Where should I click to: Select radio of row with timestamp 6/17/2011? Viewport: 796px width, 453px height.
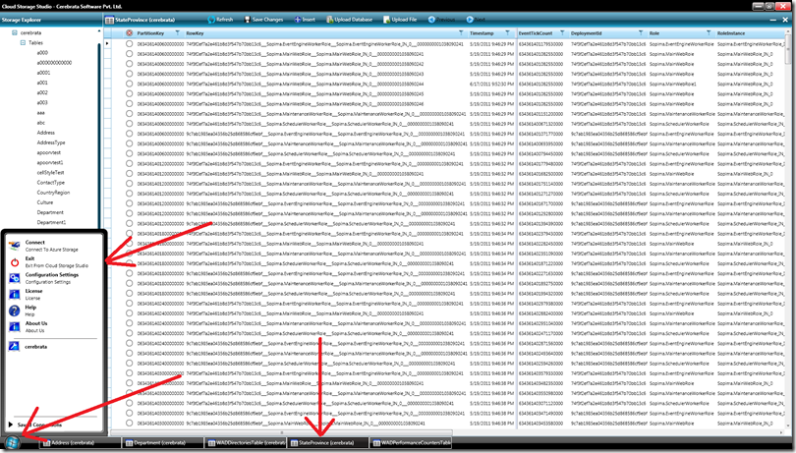130,84
